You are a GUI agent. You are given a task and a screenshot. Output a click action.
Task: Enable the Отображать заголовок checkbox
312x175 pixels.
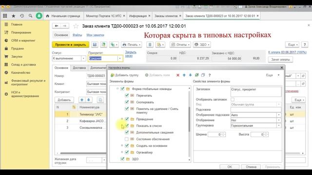pyautogui.click(x=233, y=99)
